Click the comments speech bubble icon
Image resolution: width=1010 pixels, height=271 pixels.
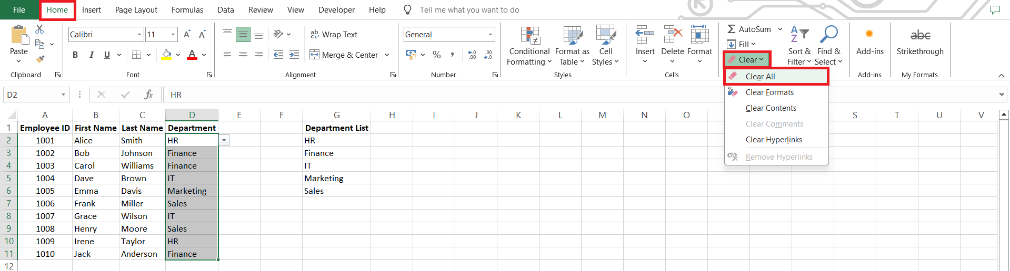pos(995,10)
